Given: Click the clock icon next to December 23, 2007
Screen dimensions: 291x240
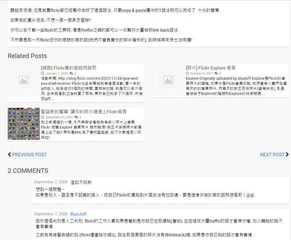Looking at the screenshot, I should coord(42,117).
